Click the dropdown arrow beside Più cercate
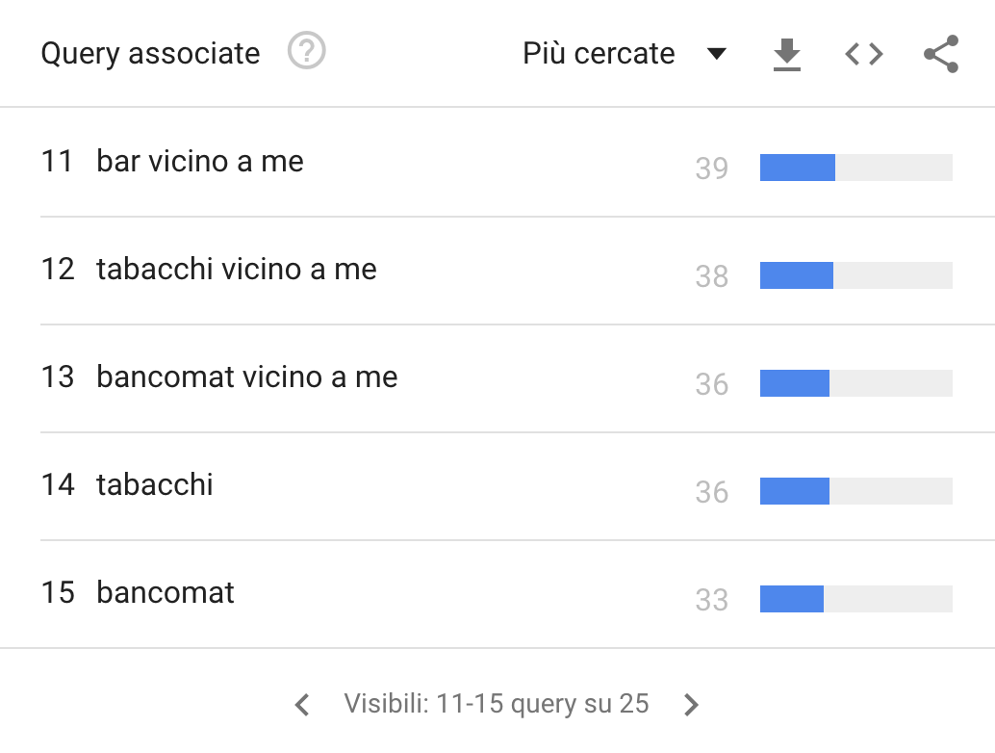995x753 pixels. [x=716, y=54]
